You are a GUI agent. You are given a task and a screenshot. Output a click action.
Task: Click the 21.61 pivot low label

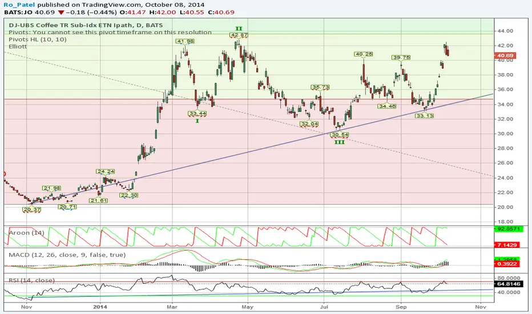(x=99, y=200)
